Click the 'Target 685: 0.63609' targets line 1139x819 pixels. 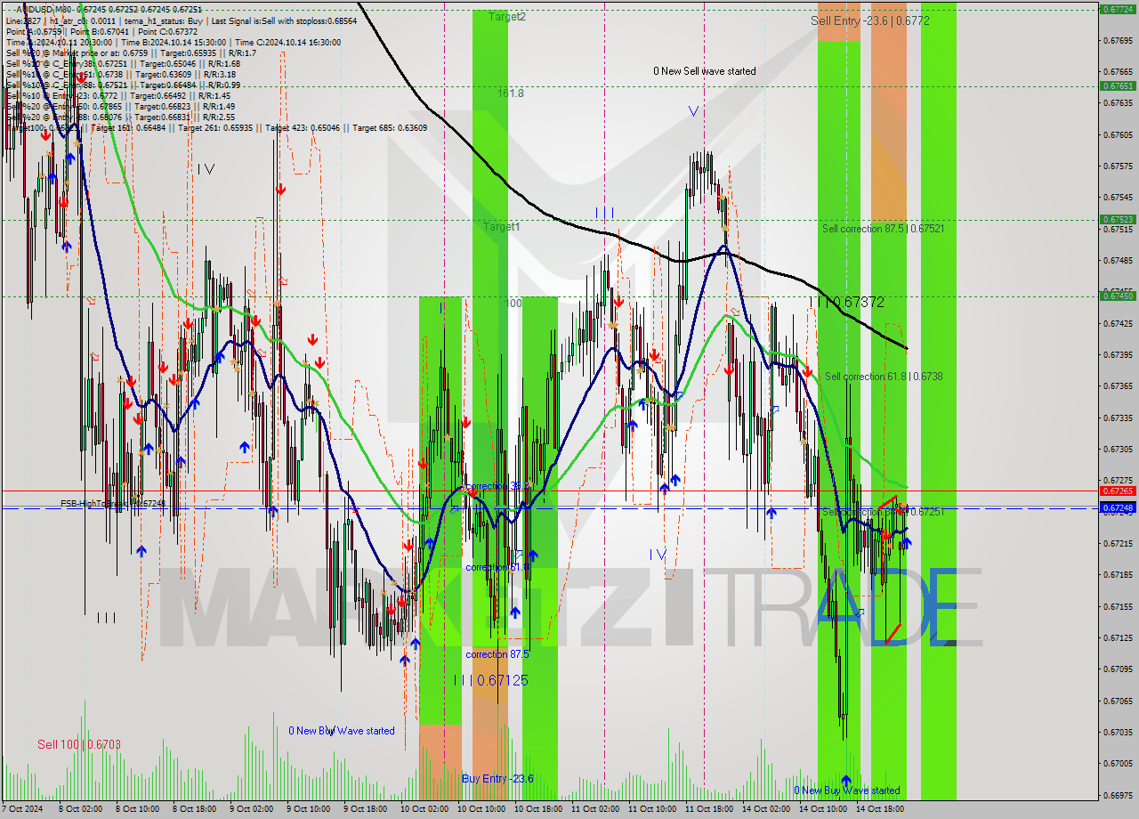[216, 127]
